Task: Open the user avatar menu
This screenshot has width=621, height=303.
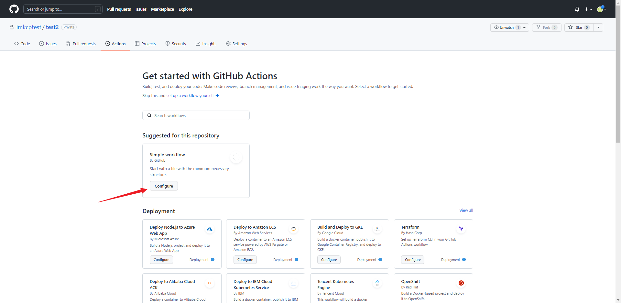Action: coord(601,9)
